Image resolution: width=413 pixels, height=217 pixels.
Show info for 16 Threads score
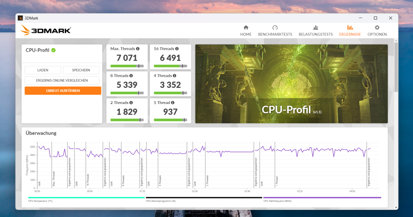click(x=177, y=49)
